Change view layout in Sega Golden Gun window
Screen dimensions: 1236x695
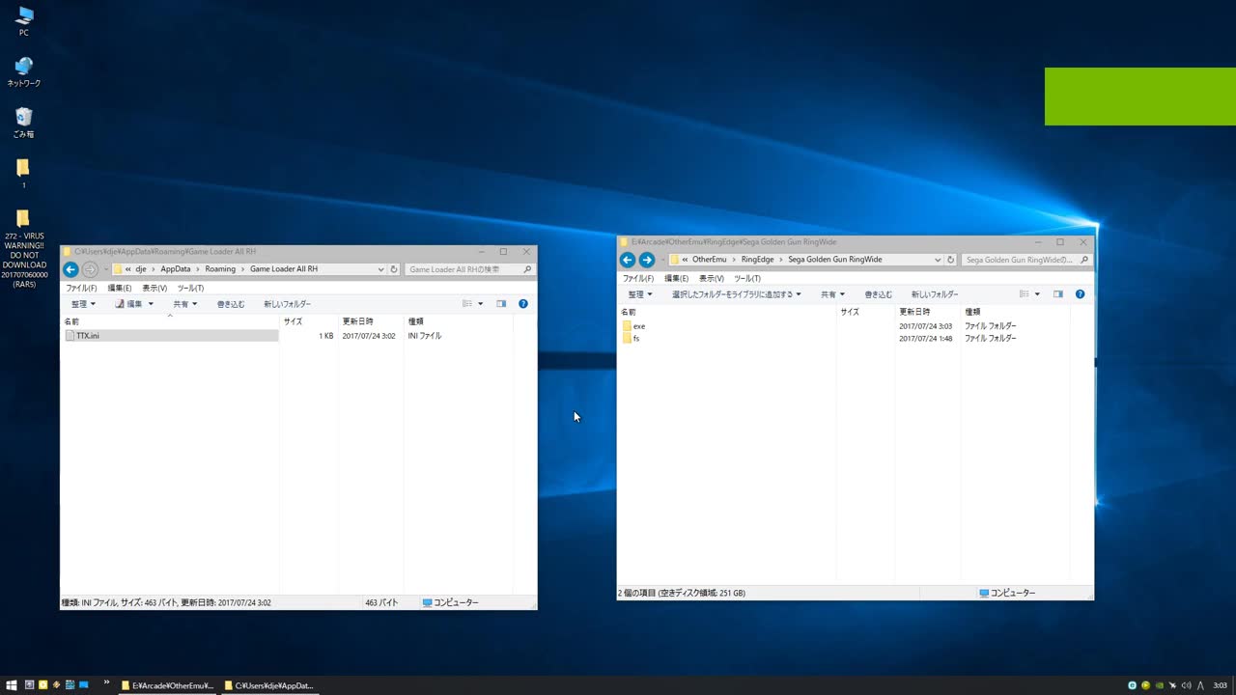tap(1025, 294)
